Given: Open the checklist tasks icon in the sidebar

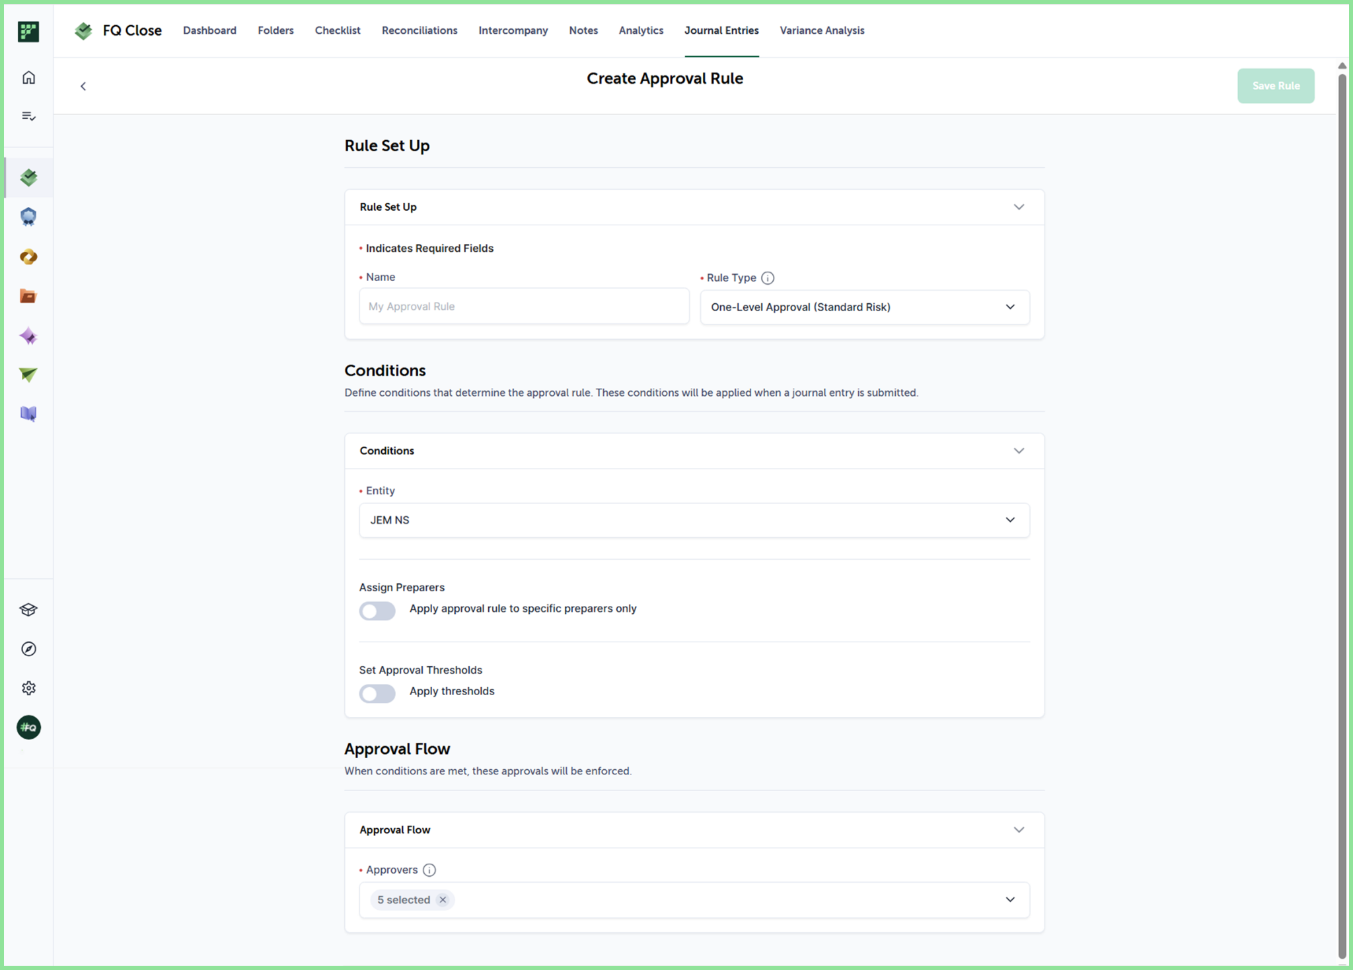Looking at the screenshot, I should (x=28, y=116).
